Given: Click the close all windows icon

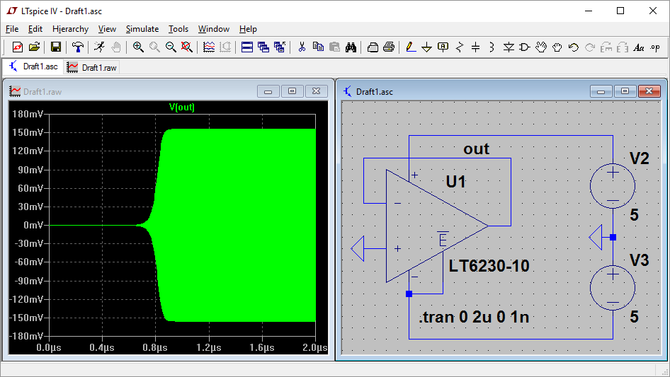Looking at the screenshot, I should [280, 47].
